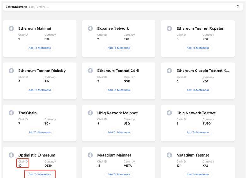Select the Metadium Testnet title
This screenshot has height=178, width=246.
(x=193, y=155)
